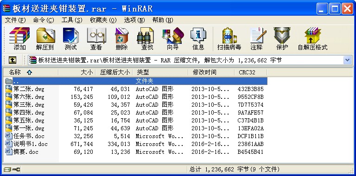This screenshot has width=356, height=176.
Task: Click CRC32 value DCF1B11B
Action: (x=251, y=136)
